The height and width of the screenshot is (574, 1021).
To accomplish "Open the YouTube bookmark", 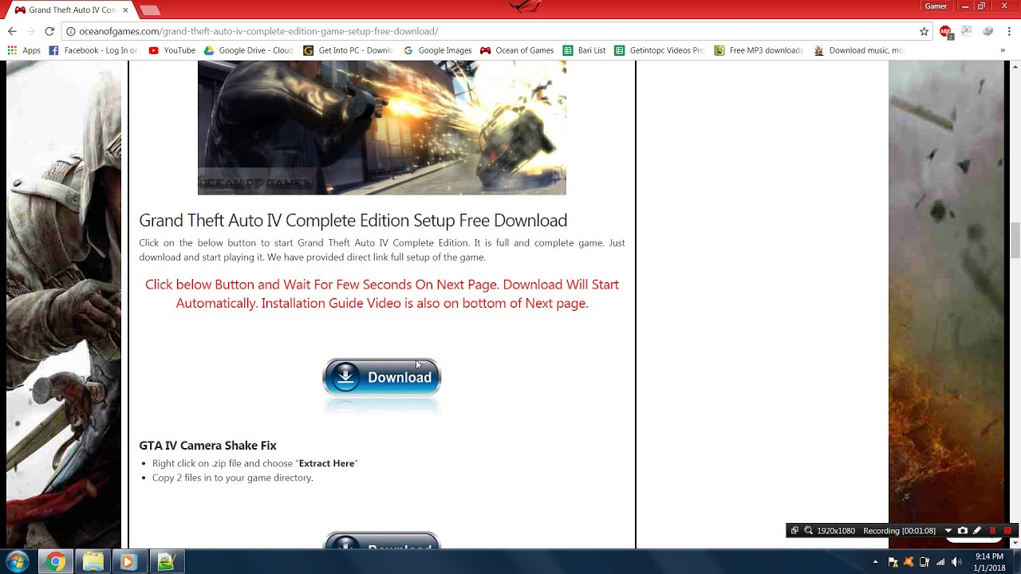I will [172, 50].
